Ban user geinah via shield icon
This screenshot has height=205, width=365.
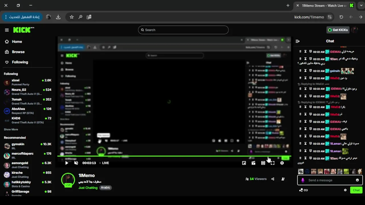pos(311,71)
